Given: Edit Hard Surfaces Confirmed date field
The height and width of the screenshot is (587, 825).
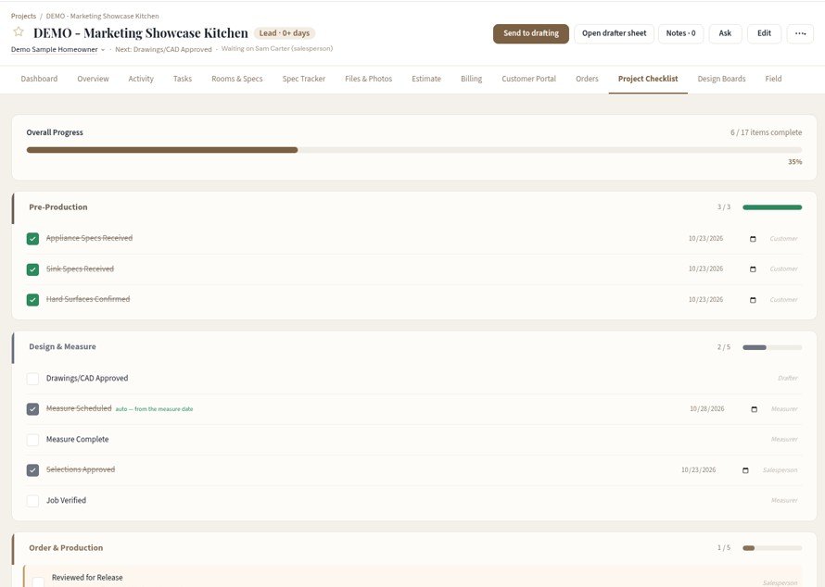Looking at the screenshot, I should point(705,300).
